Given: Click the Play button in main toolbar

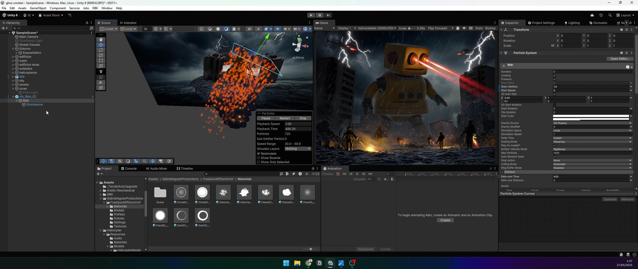Looking at the screenshot, I should (311, 15).
